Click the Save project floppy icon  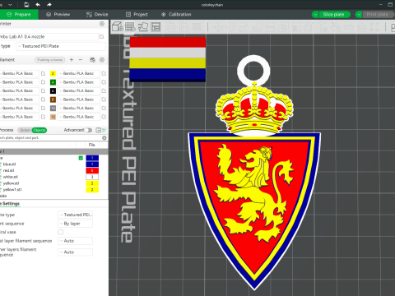(26, 5)
